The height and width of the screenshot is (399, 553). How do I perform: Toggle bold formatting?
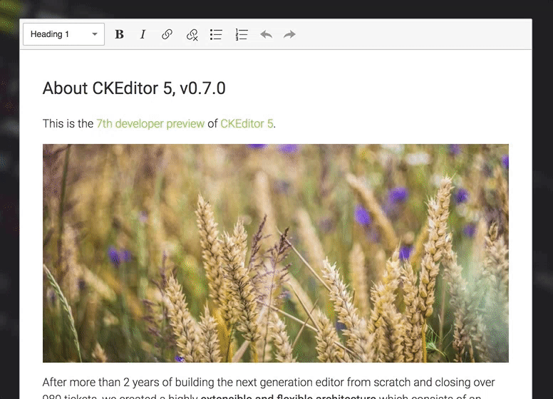(x=119, y=34)
